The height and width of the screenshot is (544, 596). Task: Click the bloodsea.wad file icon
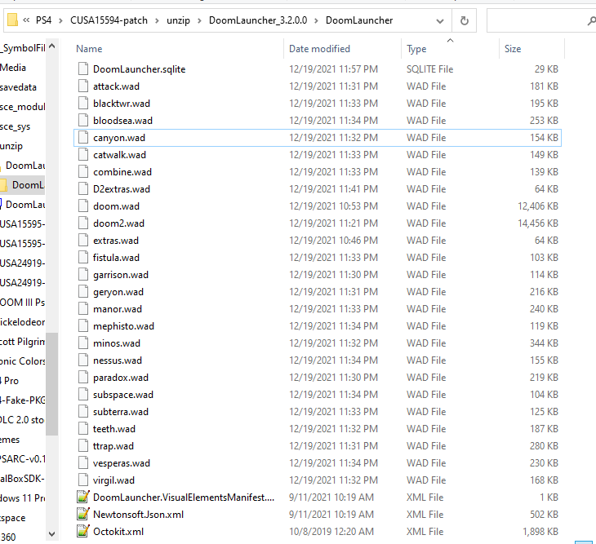[83, 120]
